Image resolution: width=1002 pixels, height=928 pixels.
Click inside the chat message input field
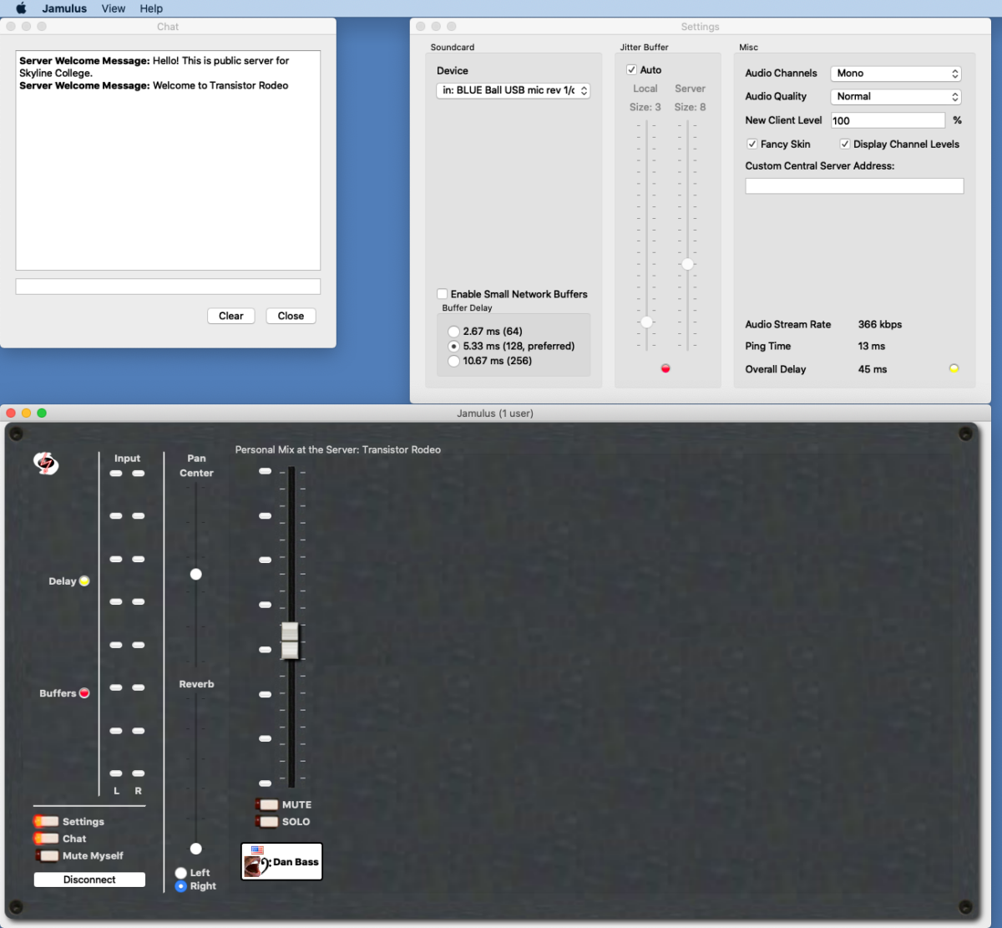pos(167,286)
